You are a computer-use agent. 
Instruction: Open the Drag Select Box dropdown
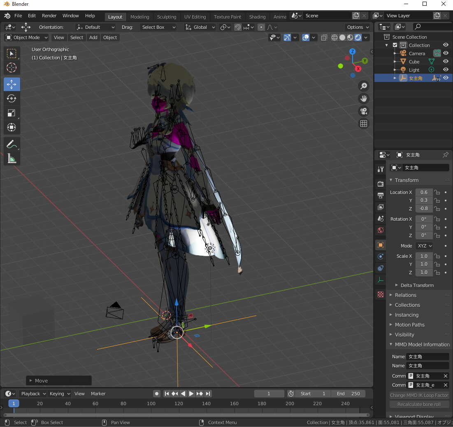[158, 27]
